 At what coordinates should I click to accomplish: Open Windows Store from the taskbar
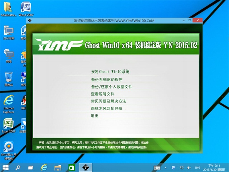tap(72, 168)
